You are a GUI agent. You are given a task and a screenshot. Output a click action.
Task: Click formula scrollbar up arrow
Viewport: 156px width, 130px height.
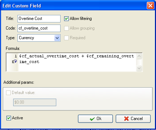point(139,56)
